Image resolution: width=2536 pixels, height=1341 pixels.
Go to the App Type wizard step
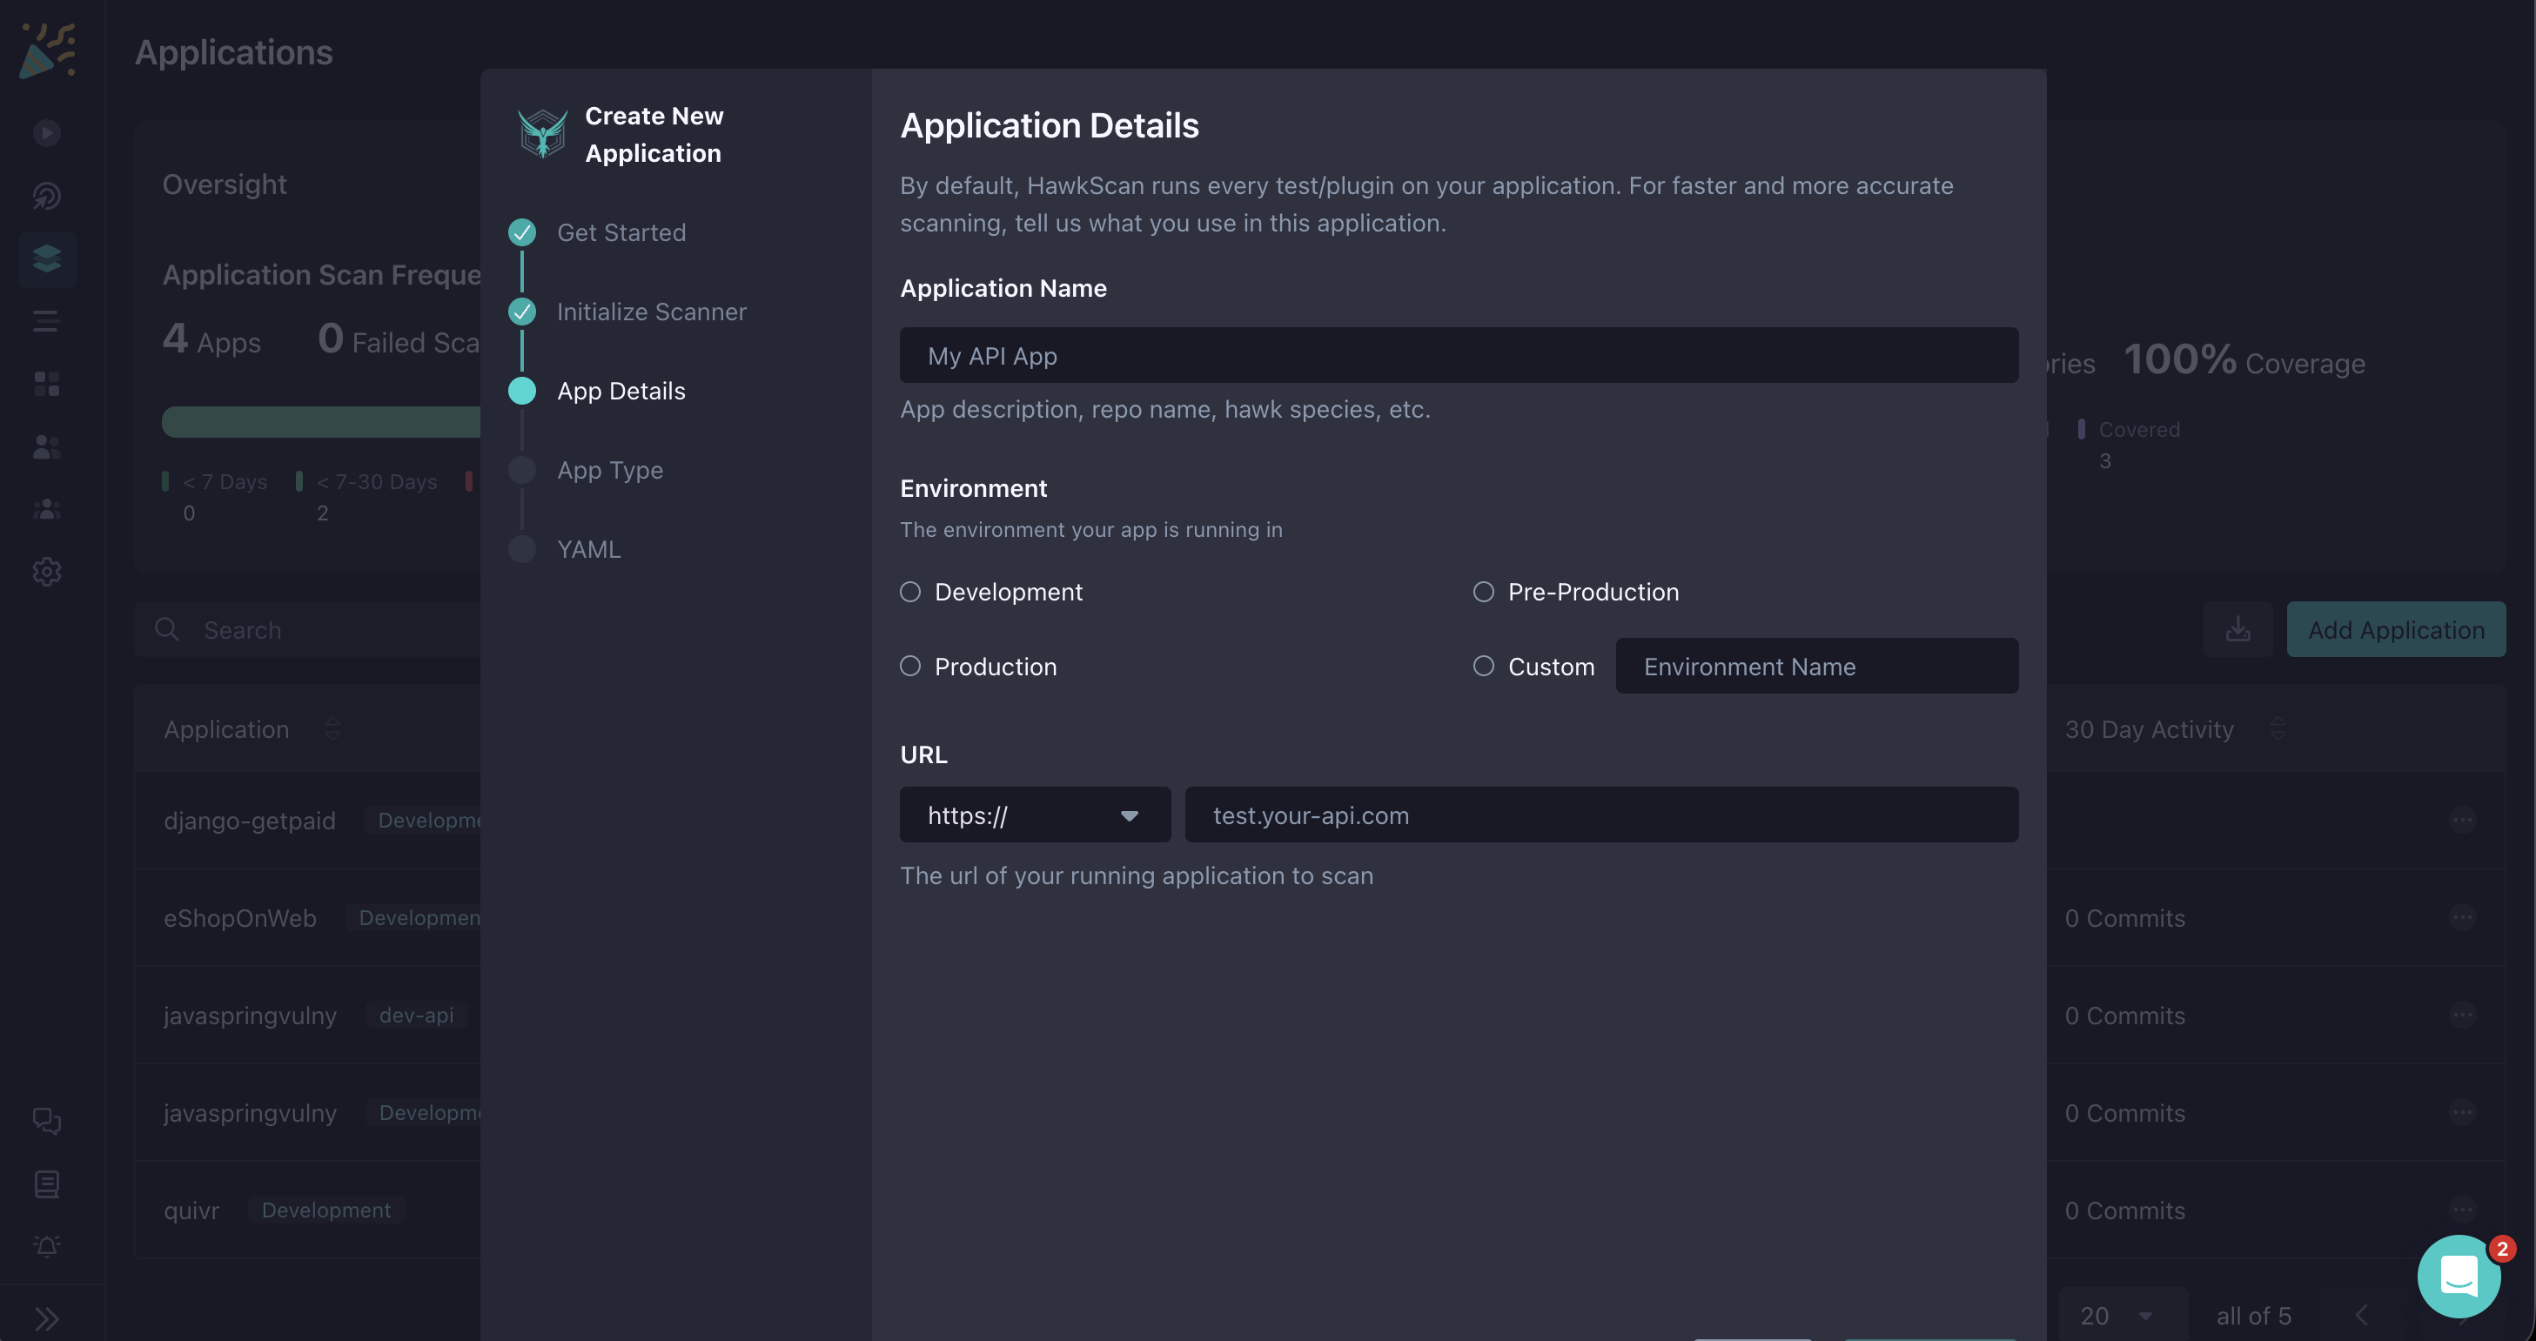(609, 470)
